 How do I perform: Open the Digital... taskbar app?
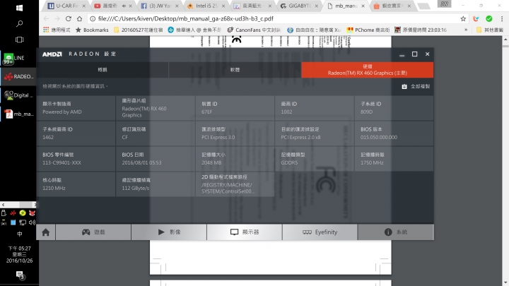(18, 95)
